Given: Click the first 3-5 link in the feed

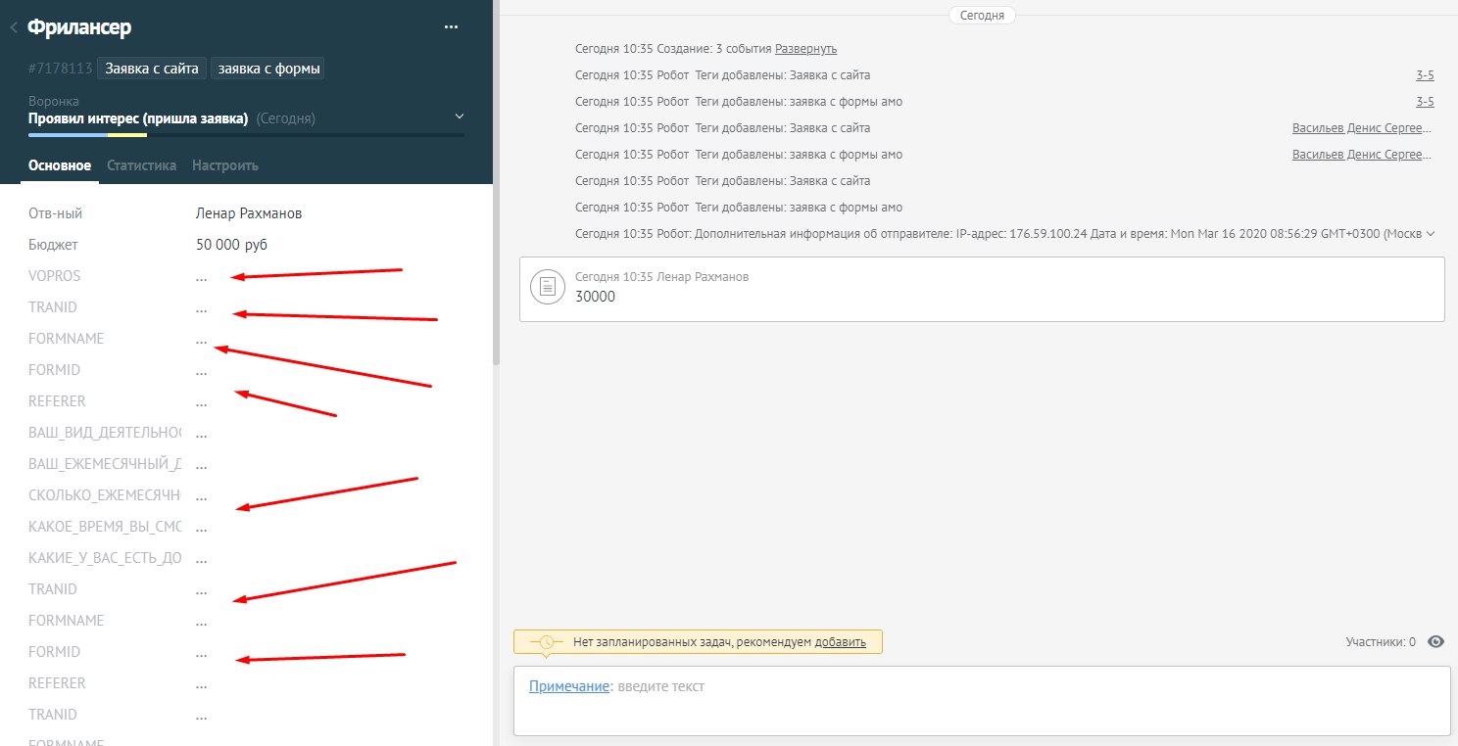Looking at the screenshot, I should tap(1426, 75).
